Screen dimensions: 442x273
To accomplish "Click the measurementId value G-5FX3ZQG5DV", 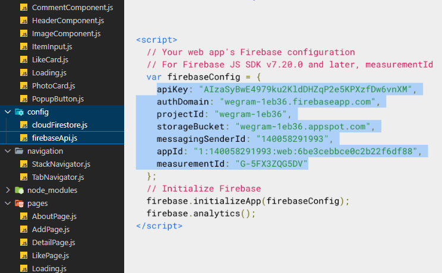I will [271, 164].
